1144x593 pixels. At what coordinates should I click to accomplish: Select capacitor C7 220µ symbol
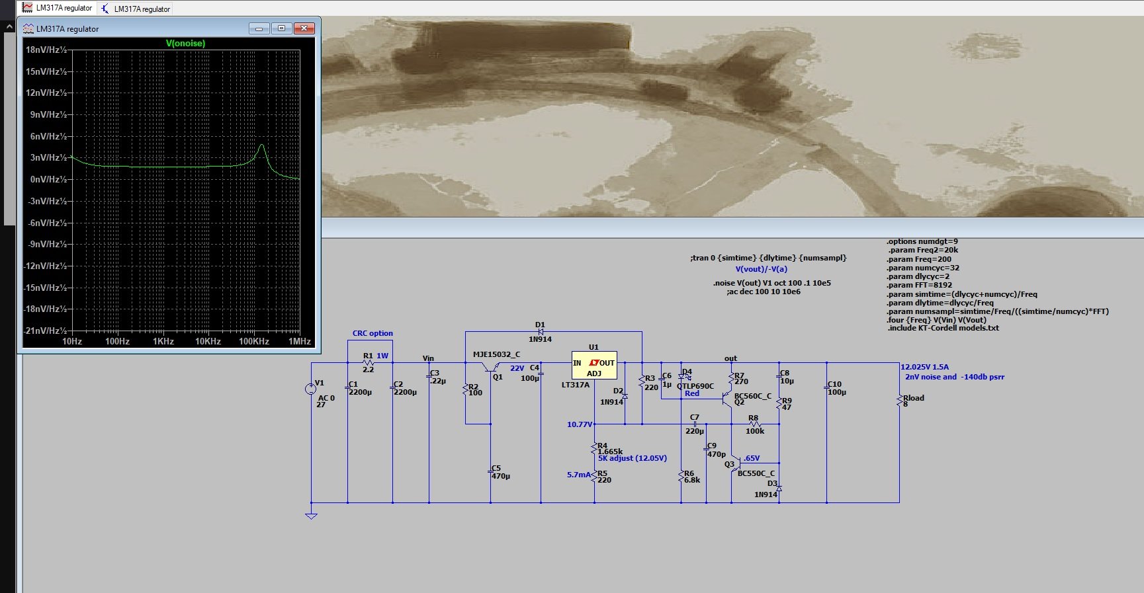pyautogui.click(x=694, y=424)
